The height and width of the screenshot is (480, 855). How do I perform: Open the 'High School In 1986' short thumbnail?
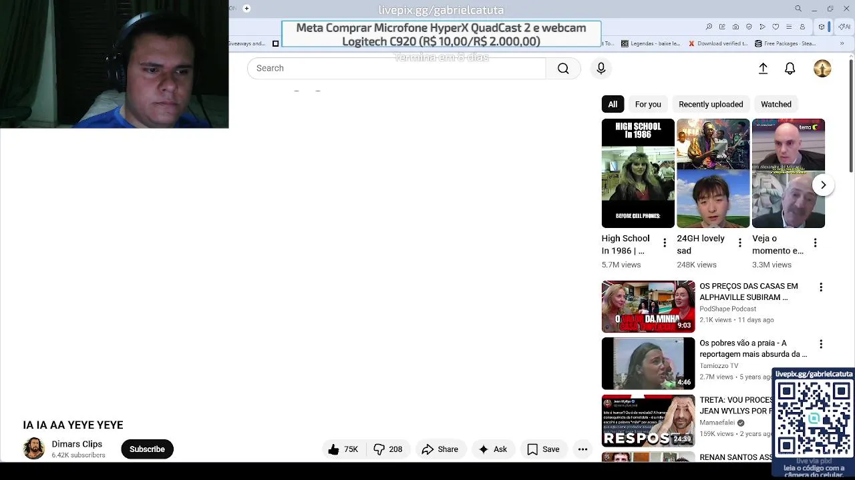(638, 173)
